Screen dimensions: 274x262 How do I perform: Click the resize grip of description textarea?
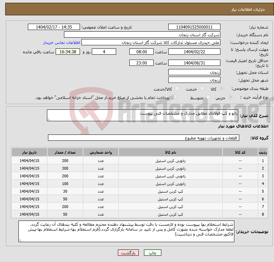point(49,120)
